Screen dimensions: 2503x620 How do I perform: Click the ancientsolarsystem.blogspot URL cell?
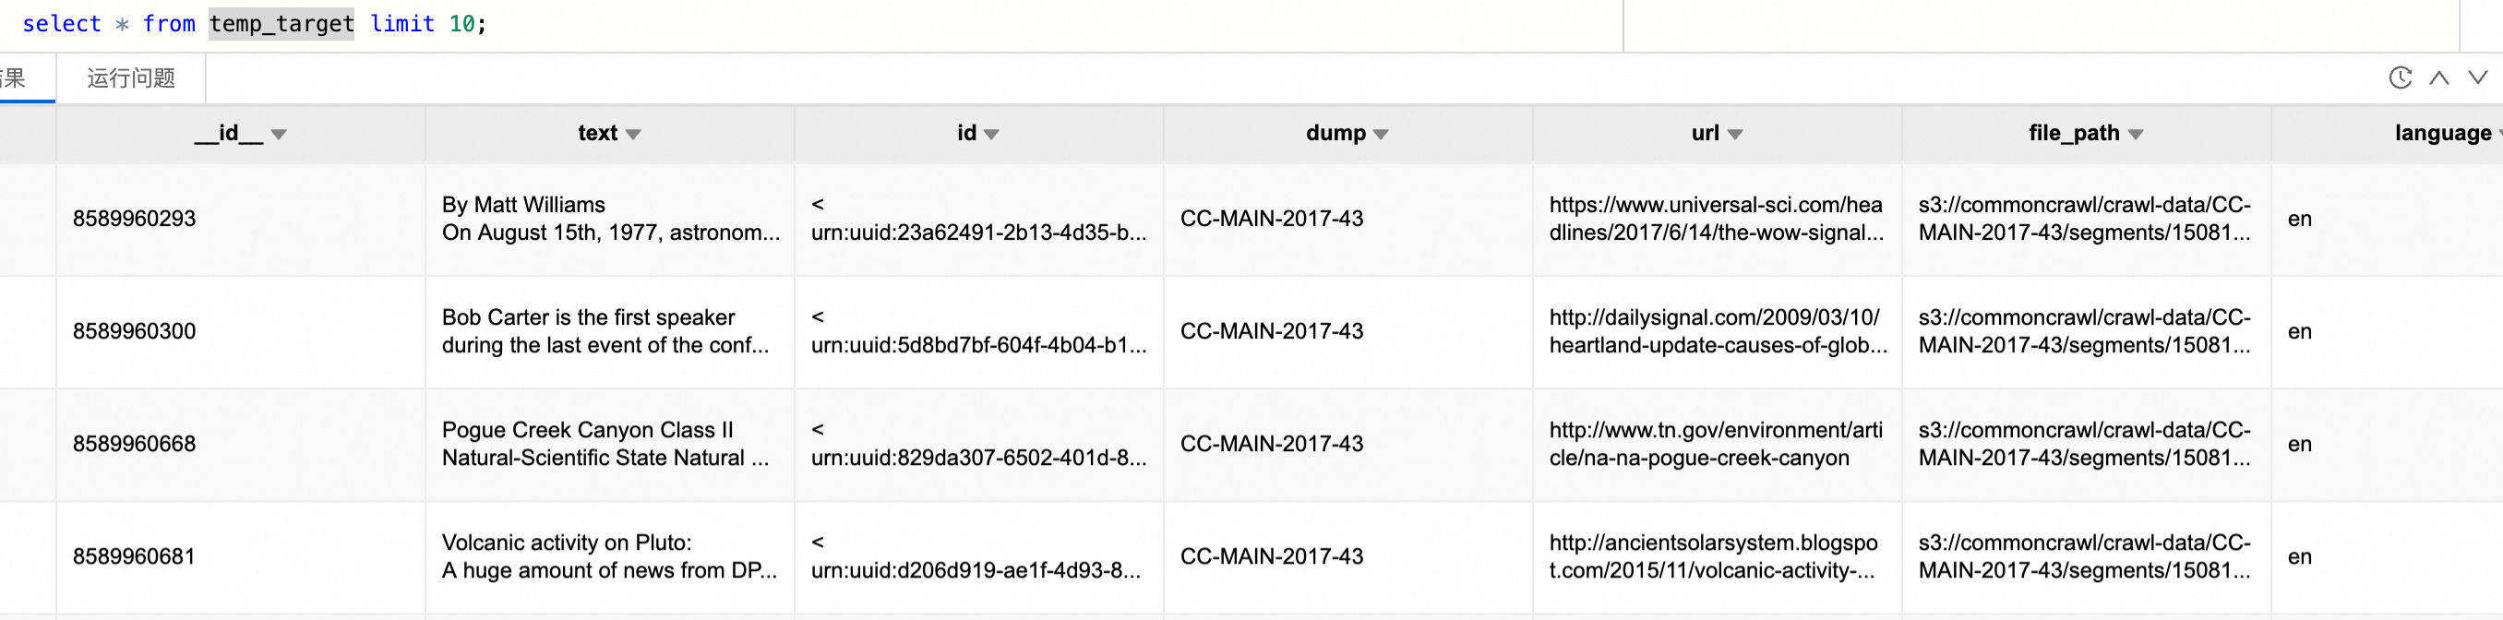click(x=1716, y=557)
